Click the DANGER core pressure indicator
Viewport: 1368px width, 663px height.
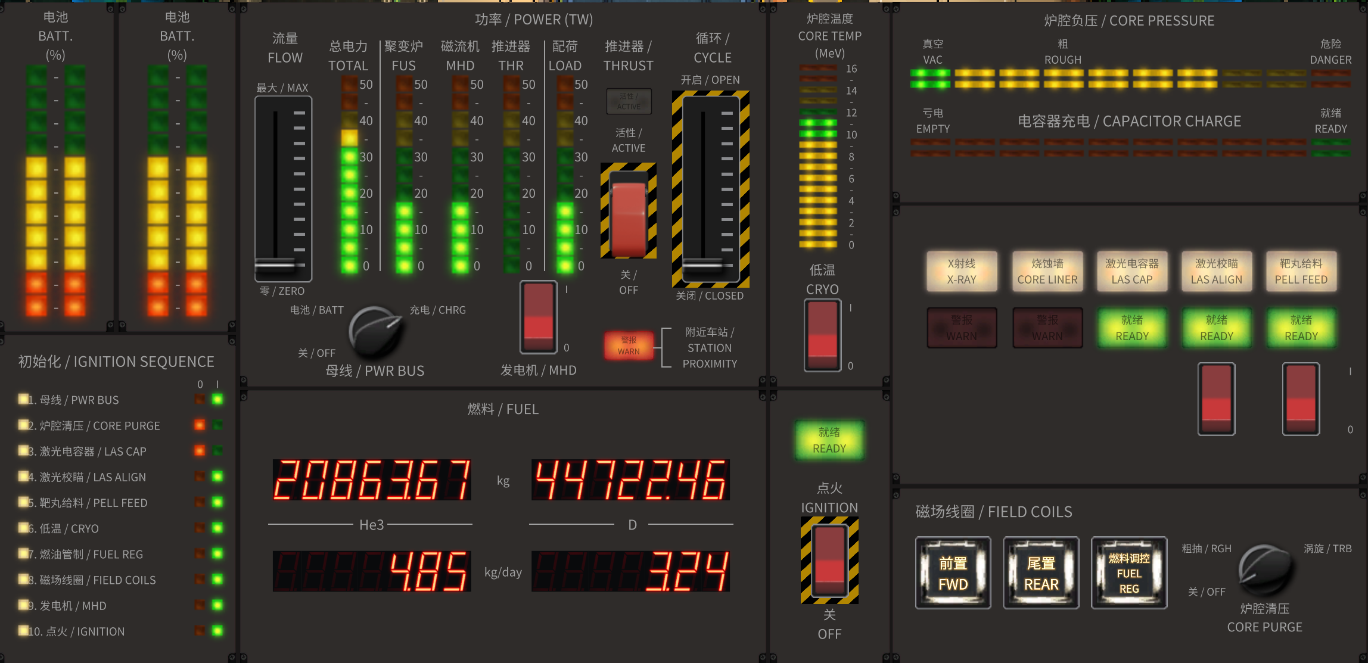[1331, 79]
